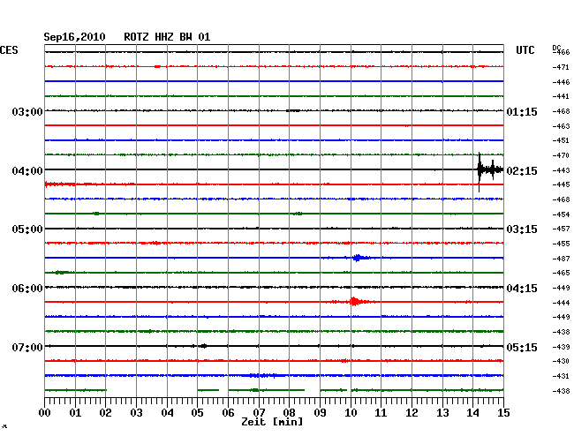574x436 pixels.
Task: Click the large black seismic event at 02:15 trace
Action: [x=489, y=170]
